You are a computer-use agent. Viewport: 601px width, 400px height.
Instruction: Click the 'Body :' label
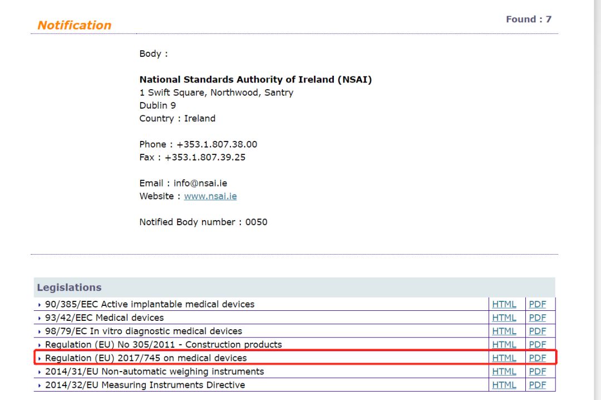(154, 53)
